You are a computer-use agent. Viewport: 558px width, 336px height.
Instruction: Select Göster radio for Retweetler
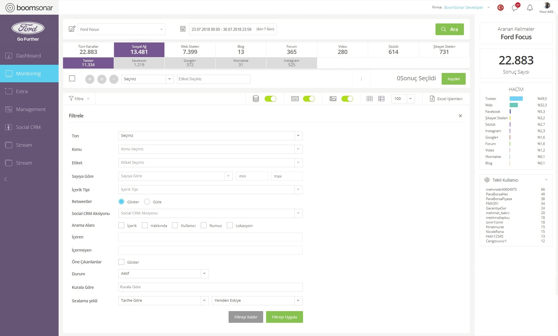pos(121,202)
